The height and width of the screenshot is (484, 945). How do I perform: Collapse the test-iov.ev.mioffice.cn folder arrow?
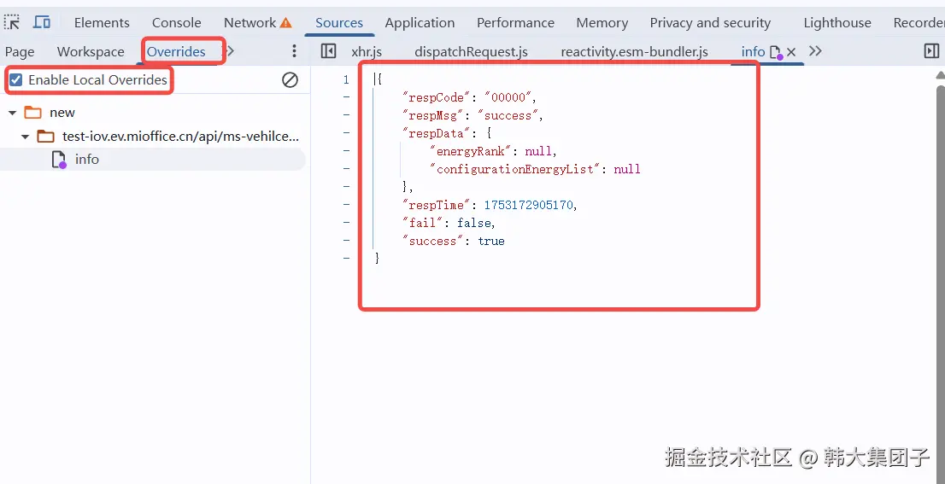point(26,137)
